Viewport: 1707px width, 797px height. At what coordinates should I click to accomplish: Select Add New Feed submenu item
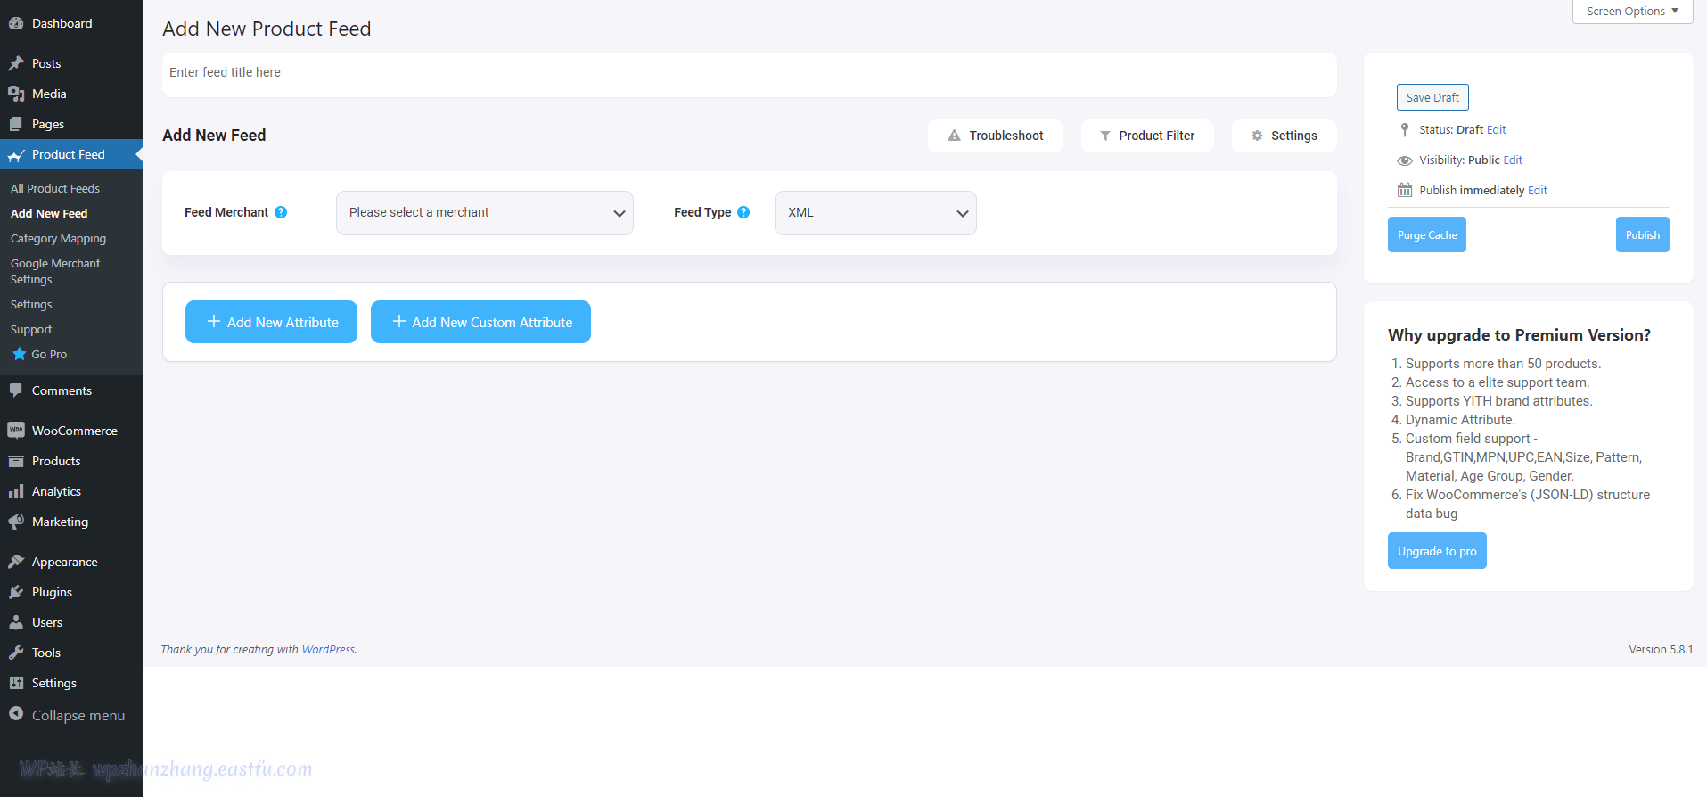49,213
